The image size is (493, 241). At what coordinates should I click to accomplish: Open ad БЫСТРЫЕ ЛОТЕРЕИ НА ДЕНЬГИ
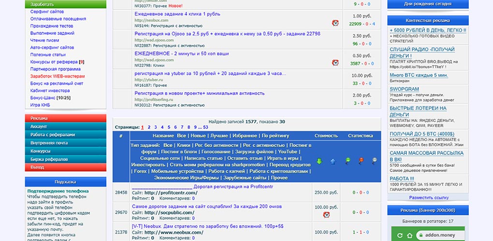click(x=418, y=111)
